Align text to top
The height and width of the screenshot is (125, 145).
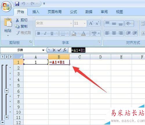(x=107, y=23)
